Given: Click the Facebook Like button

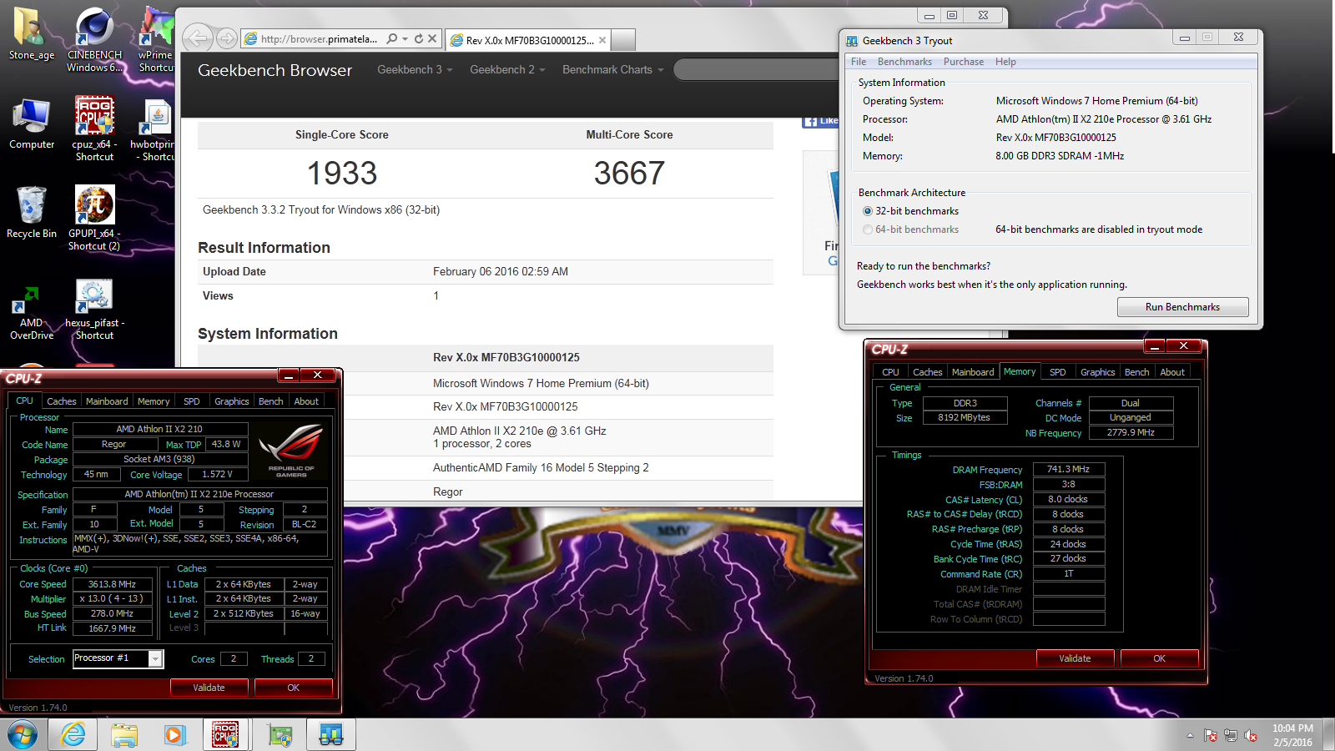Looking at the screenshot, I should click(x=821, y=121).
